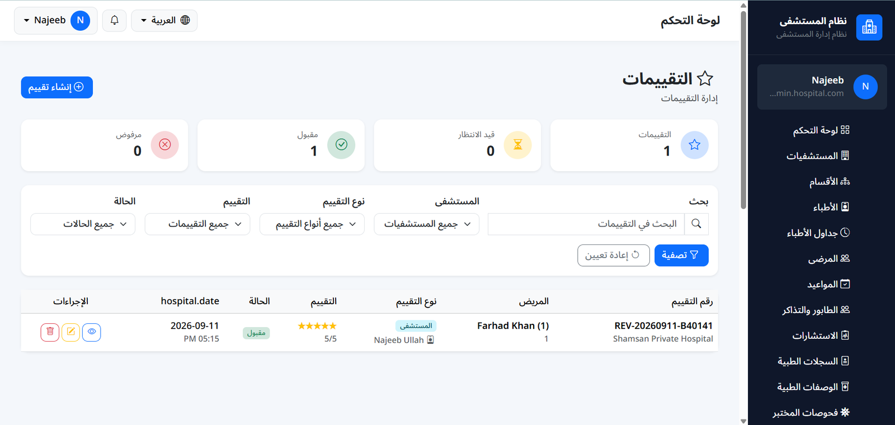Go to الاستشارات sidebar item
895x425 pixels.
[821, 336]
